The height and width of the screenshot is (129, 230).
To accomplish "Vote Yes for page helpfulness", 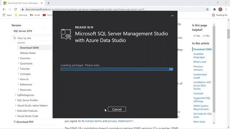I will point(197,36).
